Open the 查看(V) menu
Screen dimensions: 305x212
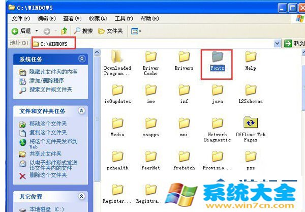[x=72, y=18]
